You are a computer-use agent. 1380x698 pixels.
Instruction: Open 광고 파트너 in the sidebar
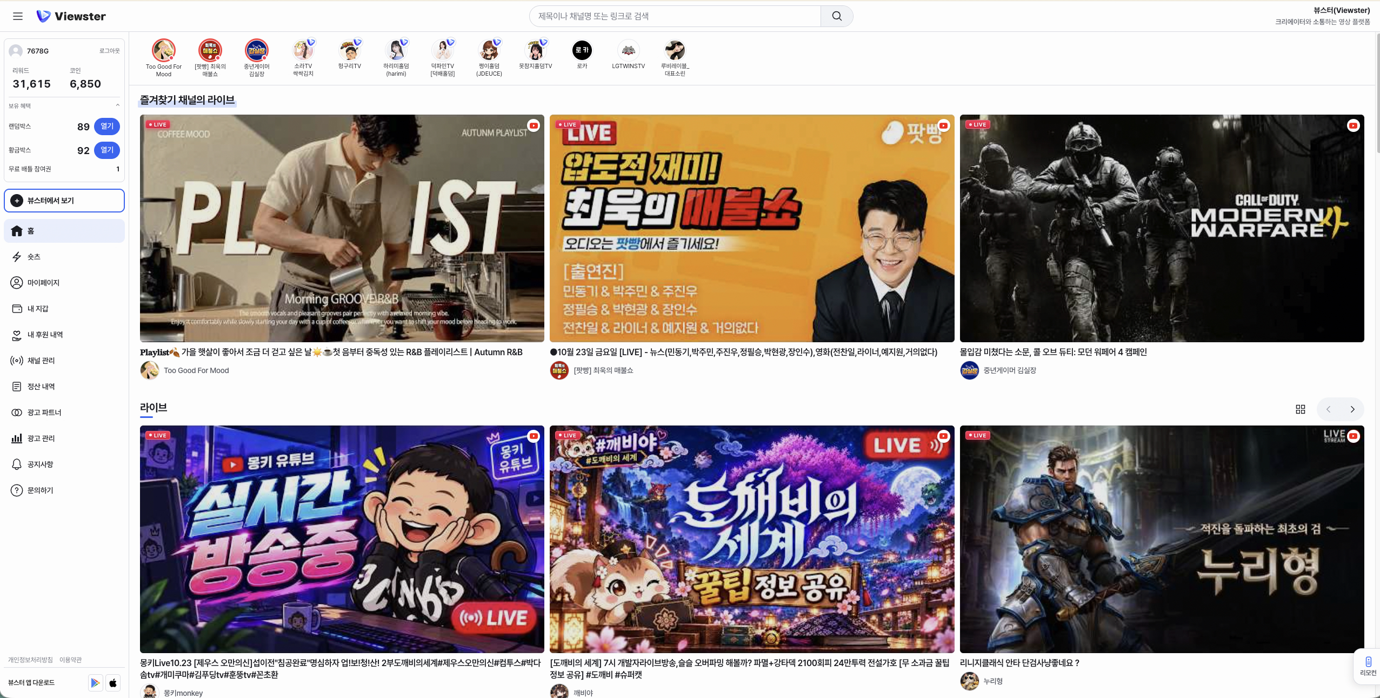pos(64,413)
